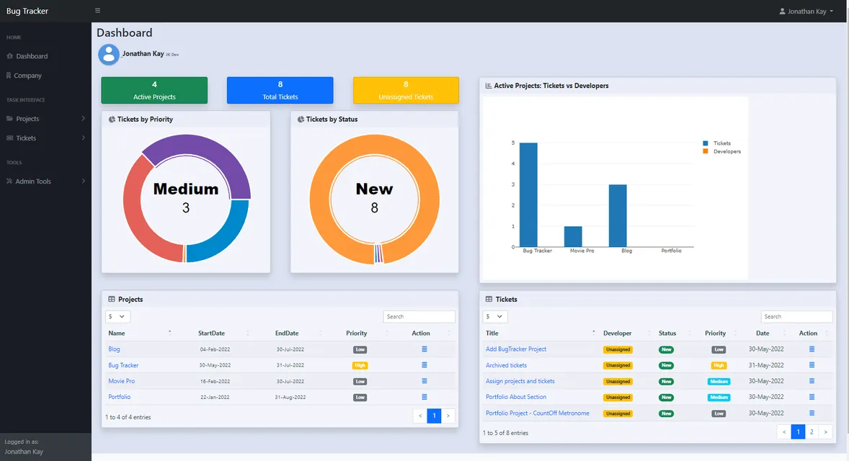Viewport: 849px width, 461px height.
Task: Sort projects table by Name column
Action: point(140,334)
